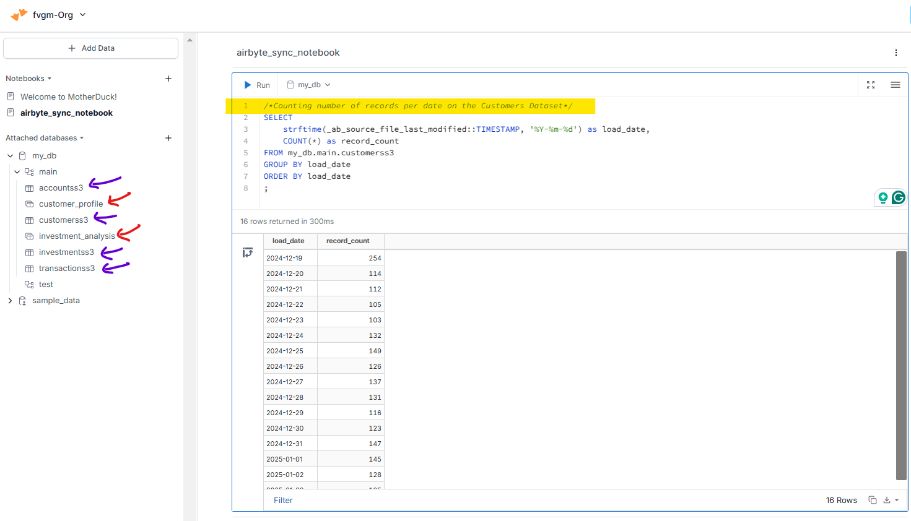Viewport: 911px width, 521px height.
Task: Select the transactionss3 table
Action: coord(67,269)
